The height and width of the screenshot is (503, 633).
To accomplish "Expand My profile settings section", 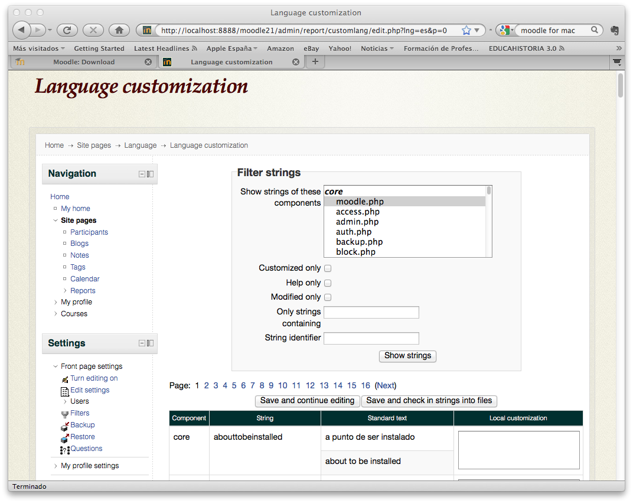I will [x=56, y=466].
